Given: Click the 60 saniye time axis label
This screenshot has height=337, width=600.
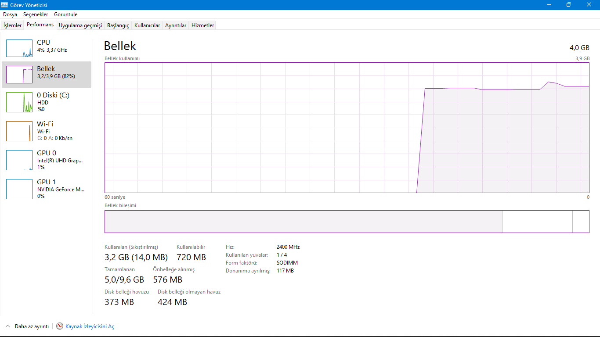Looking at the screenshot, I should coord(115,197).
